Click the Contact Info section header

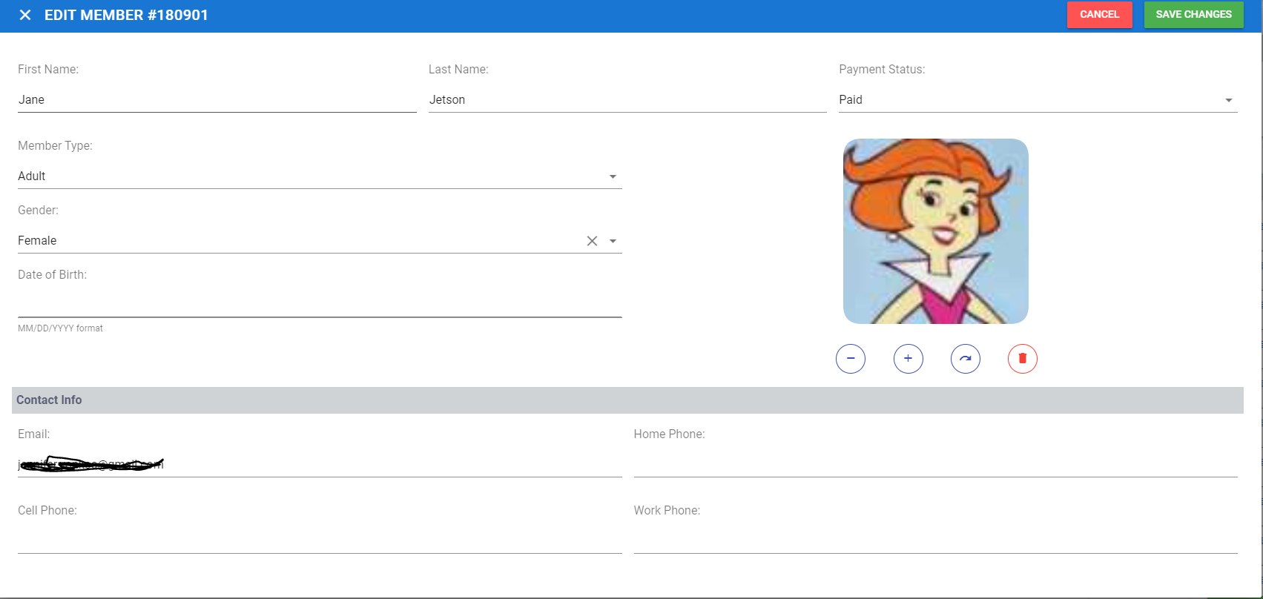click(x=627, y=400)
